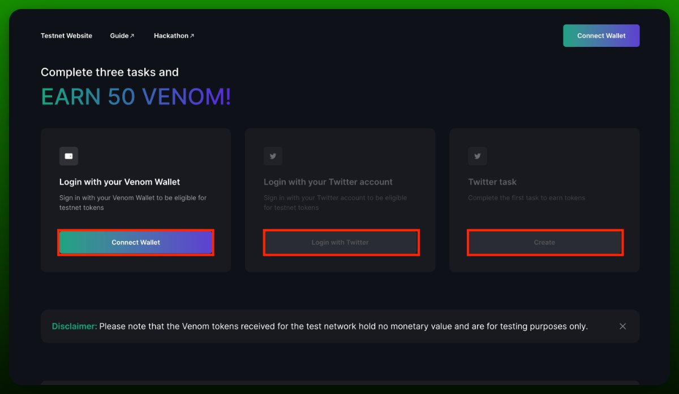Click the wallet icon in the Venom Wallet card
This screenshot has width=679, height=394.
coord(68,156)
